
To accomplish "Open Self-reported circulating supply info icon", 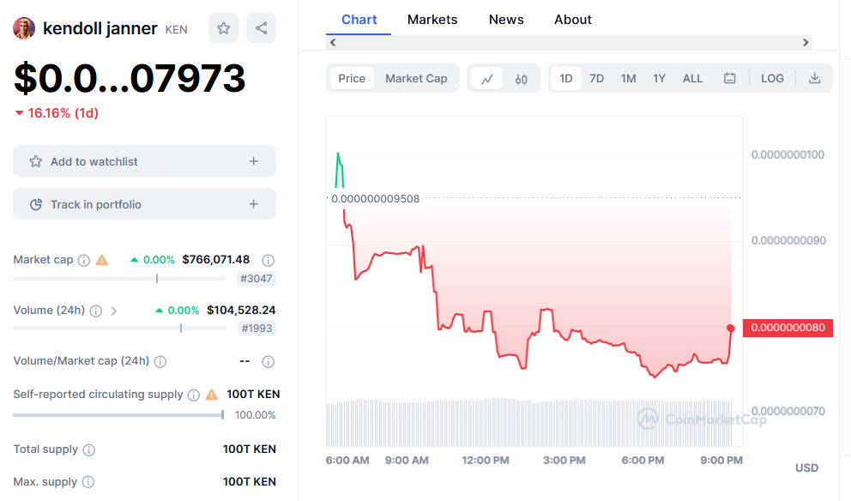I will (x=194, y=395).
